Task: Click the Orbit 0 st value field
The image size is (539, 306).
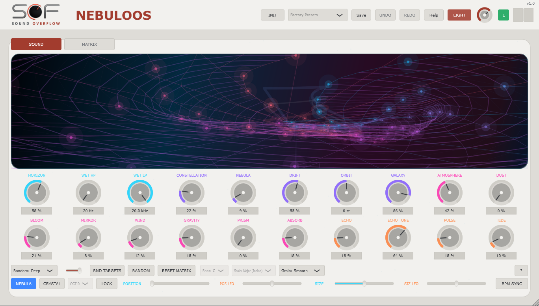Action: [x=346, y=211]
